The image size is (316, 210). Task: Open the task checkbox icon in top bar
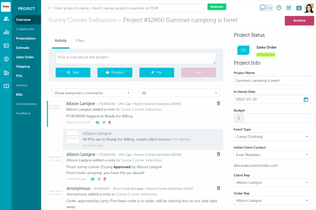click(289, 8)
